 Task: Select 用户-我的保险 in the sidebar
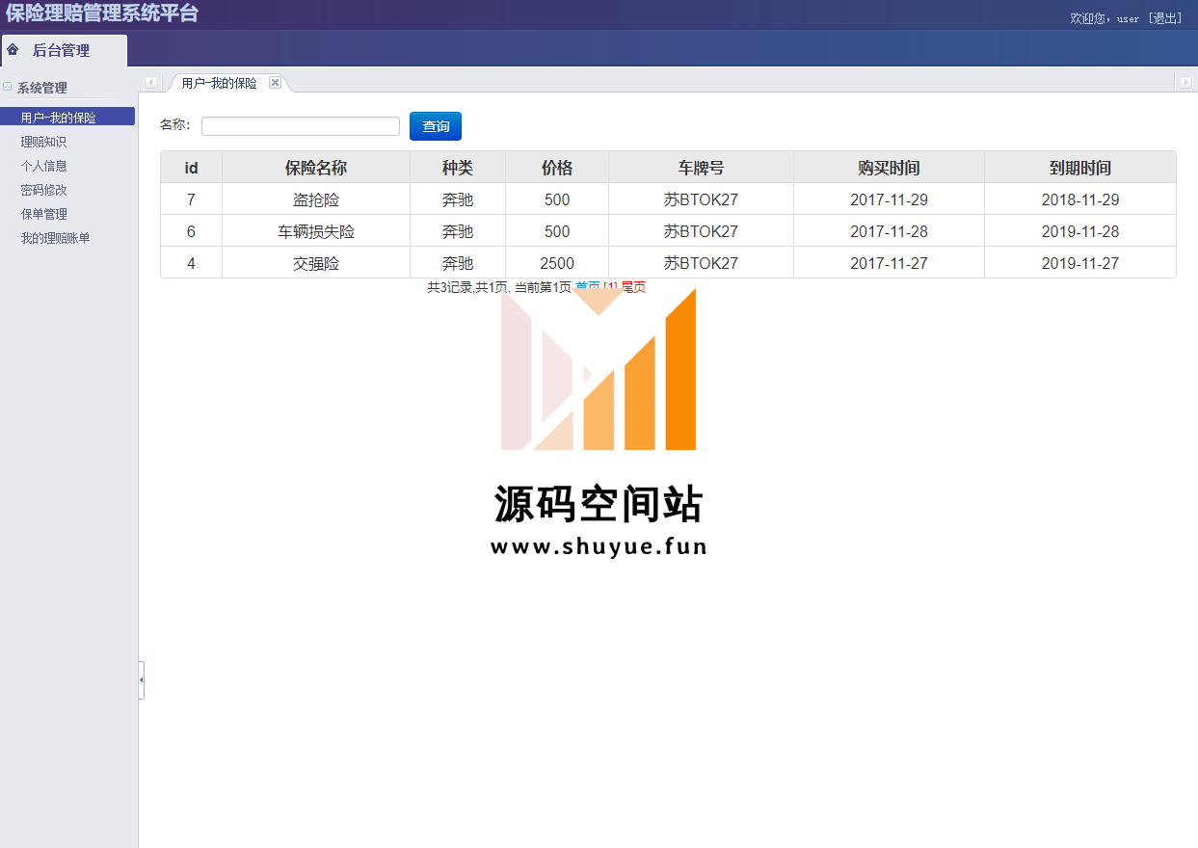click(67, 117)
